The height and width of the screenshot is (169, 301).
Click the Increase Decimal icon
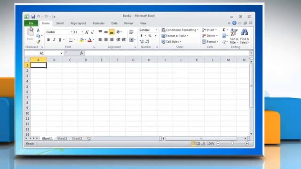(x=142, y=42)
